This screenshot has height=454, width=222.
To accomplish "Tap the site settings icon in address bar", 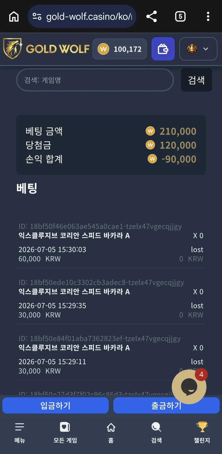I will (x=37, y=17).
